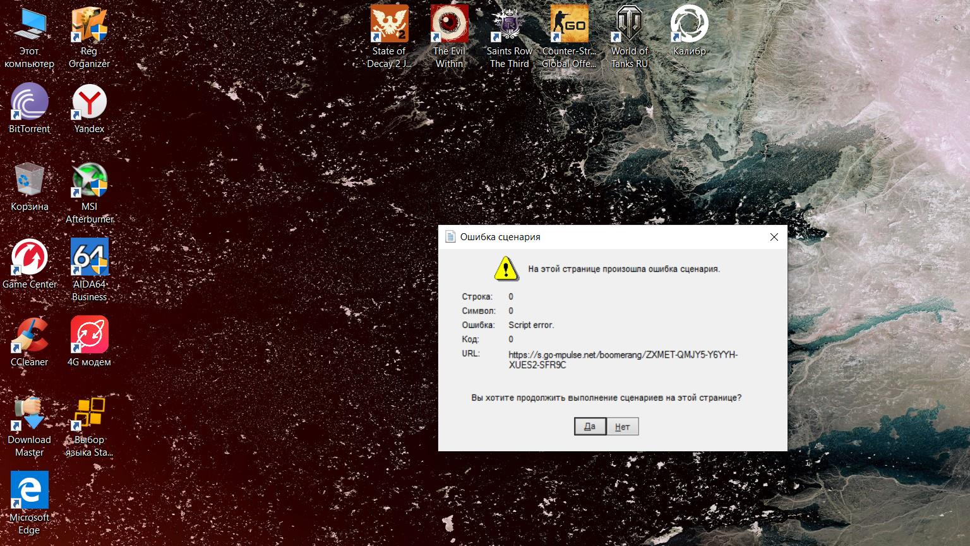Viewport: 970px width, 546px height.
Task: Click the Ошибка сценария dialog title
Action: (x=500, y=237)
